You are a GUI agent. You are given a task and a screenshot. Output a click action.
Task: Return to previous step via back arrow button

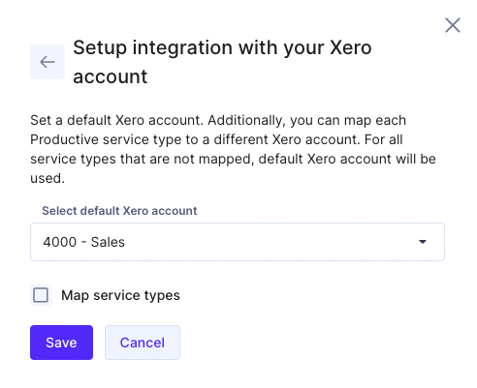click(x=48, y=62)
